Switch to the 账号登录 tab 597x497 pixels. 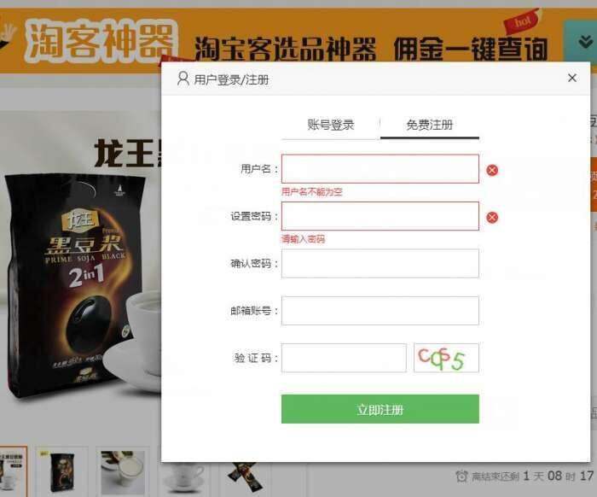click(331, 125)
